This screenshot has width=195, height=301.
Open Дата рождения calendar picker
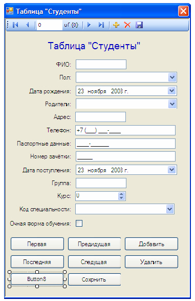click(x=171, y=91)
